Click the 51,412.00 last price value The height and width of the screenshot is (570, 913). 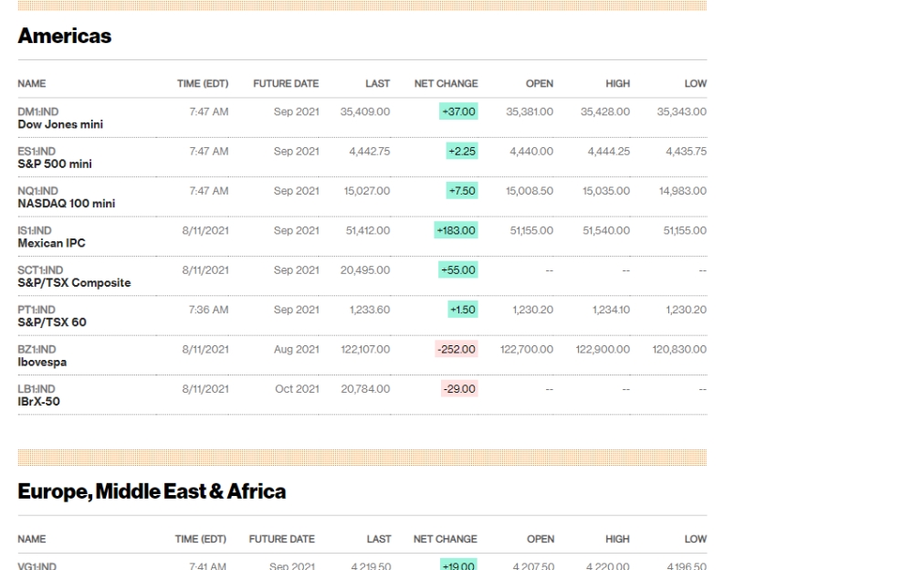pyautogui.click(x=368, y=230)
